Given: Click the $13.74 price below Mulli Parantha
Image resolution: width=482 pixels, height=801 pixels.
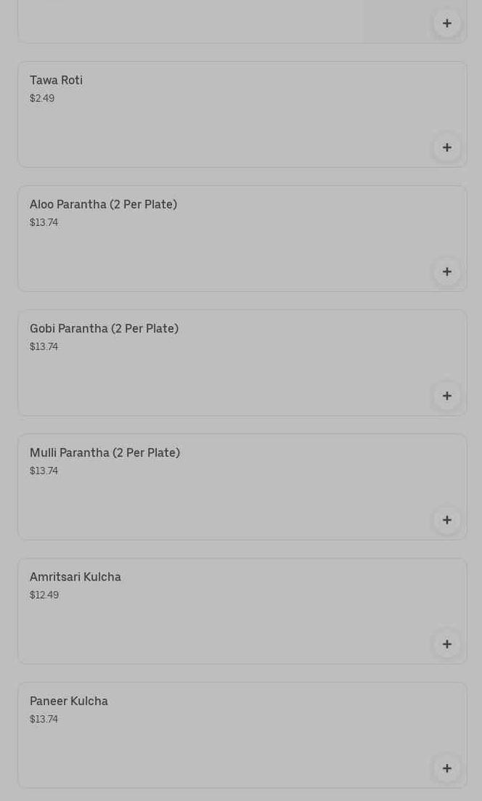Looking at the screenshot, I should coord(44,471).
